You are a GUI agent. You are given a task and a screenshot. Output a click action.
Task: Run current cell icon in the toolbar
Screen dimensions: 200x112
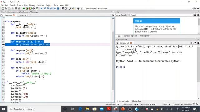click(27, 8)
